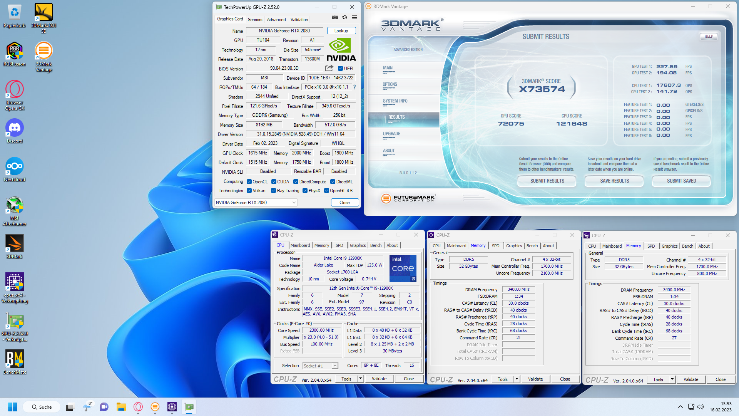Toggle CUDA checkbox
This screenshot has width=739, height=416.
tap(274, 182)
